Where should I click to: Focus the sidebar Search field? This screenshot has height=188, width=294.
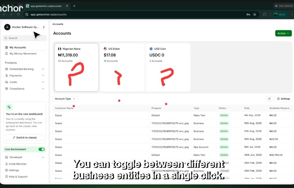pyautogui.click(x=25, y=38)
